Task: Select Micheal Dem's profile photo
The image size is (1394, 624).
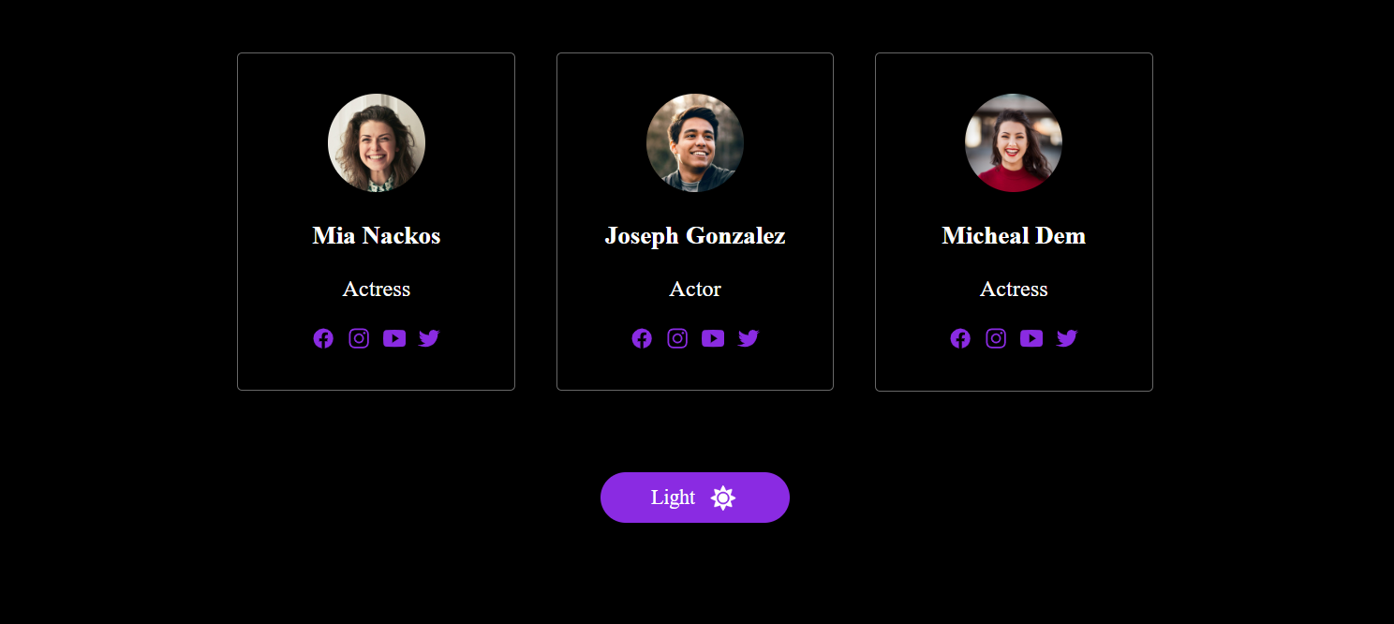Action: (x=1014, y=142)
